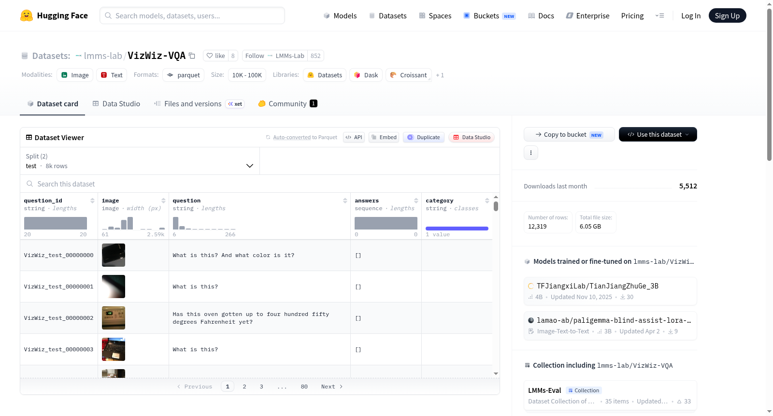
Task: Open Buckets navigation item
Action: (x=489, y=15)
